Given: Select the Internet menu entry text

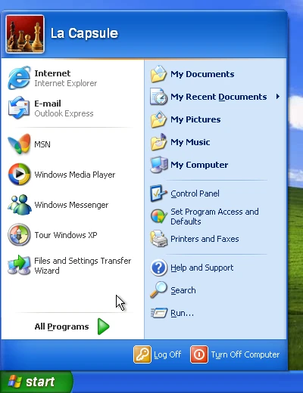Looking at the screenshot, I should point(52,73).
